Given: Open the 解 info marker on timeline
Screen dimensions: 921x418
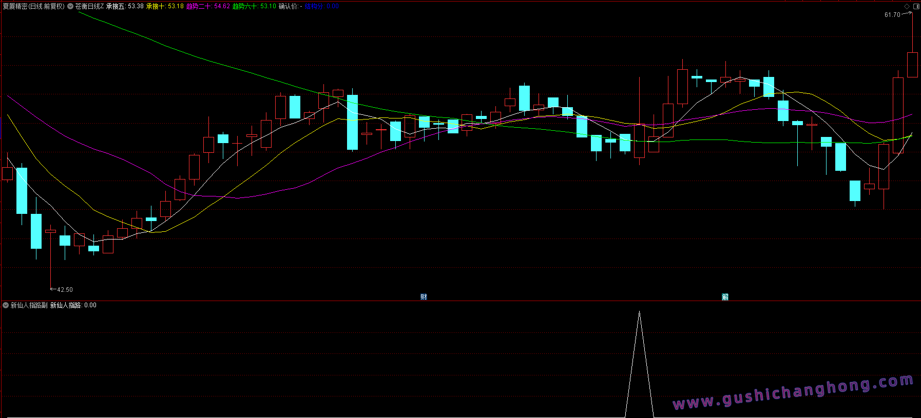Looking at the screenshot, I should tap(725, 297).
